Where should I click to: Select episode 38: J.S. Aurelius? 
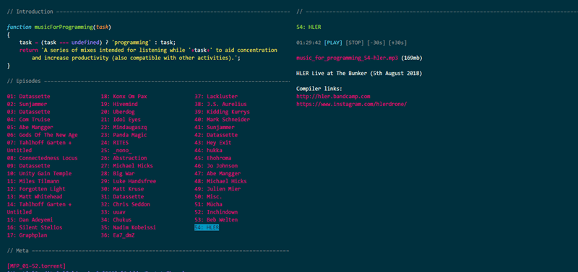pos(220,104)
